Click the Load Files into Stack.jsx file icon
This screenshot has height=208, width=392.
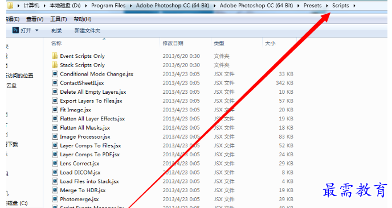click(x=55, y=181)
